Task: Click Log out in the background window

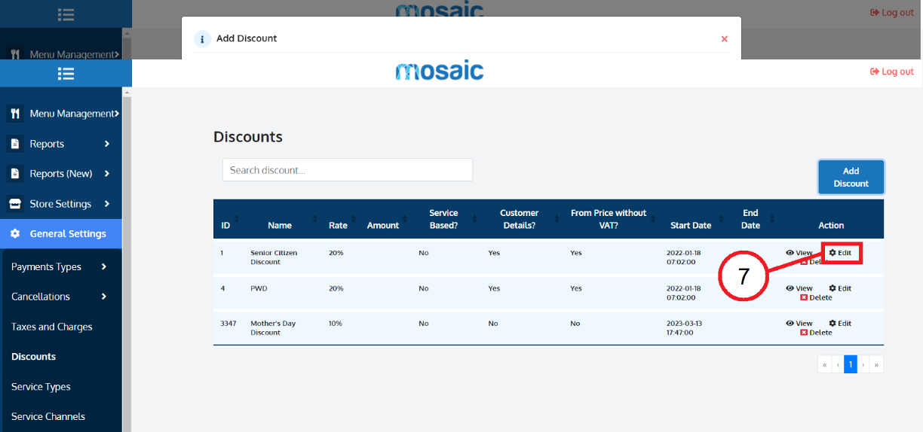Action: (x=892, y=12)
